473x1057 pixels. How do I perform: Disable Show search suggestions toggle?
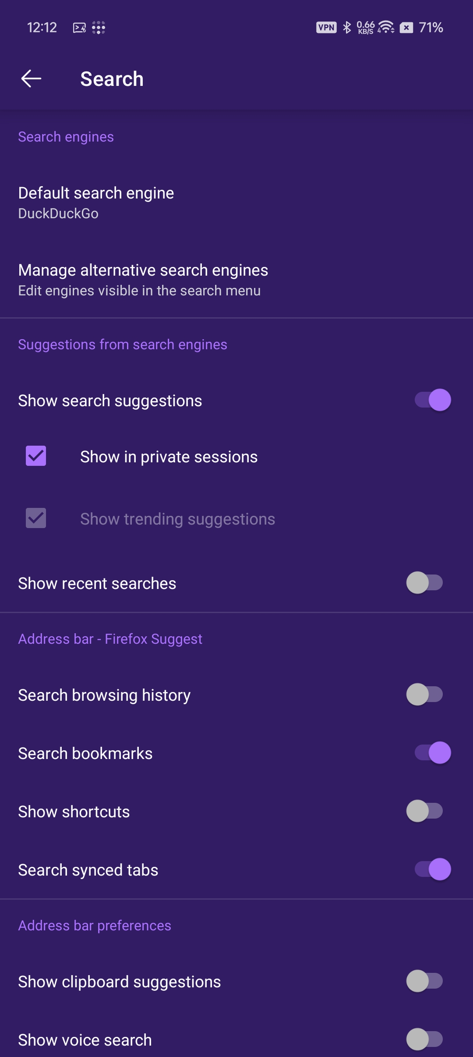pyautogui.click(x=433, y=400)
